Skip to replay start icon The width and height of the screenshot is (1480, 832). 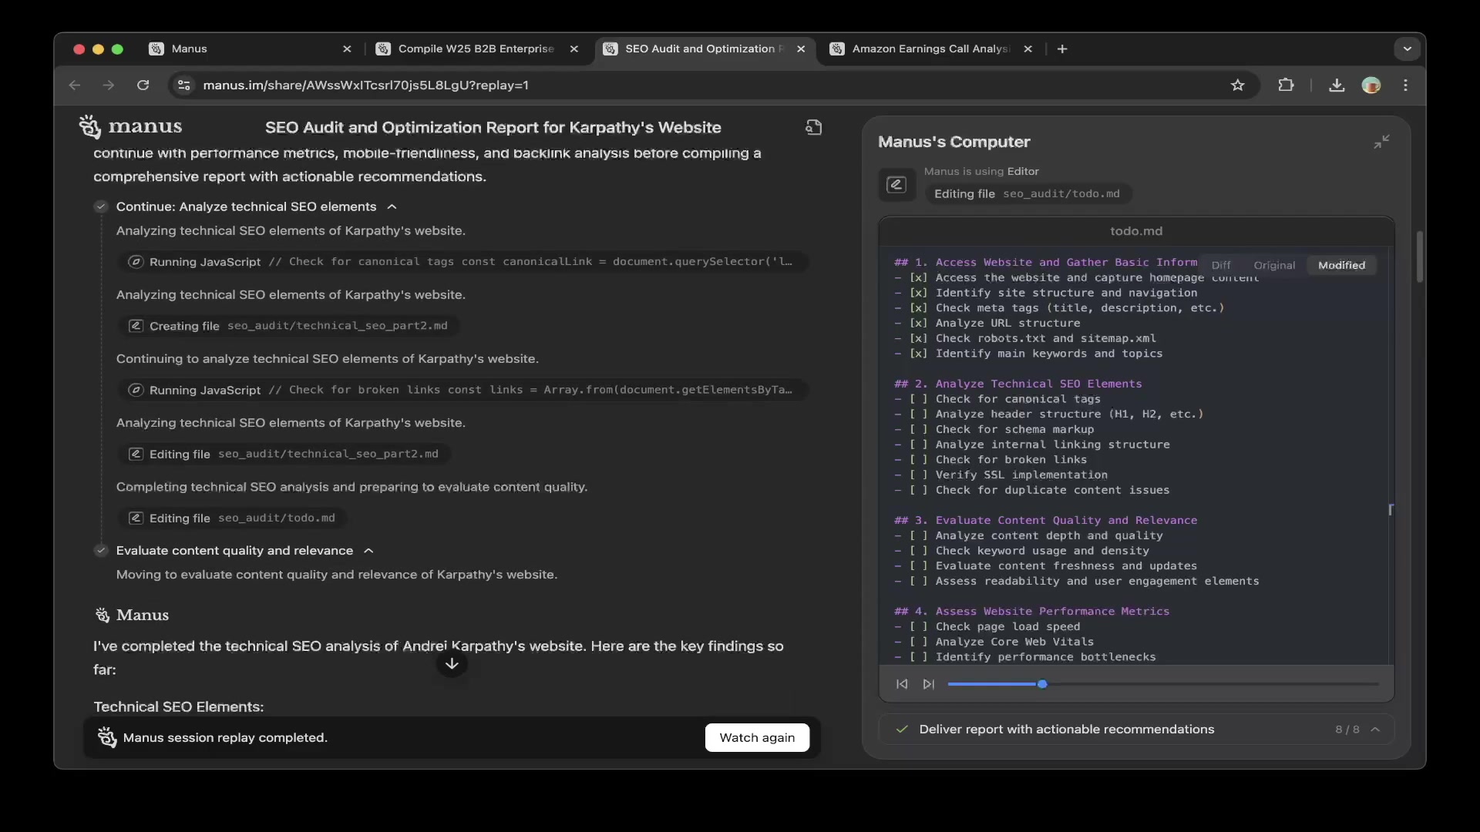[902, 684]
